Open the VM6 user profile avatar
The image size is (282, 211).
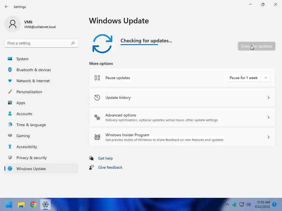pos(13,24)
